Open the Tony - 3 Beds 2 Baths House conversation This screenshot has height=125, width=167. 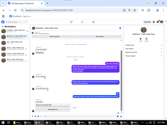(15, 43)
